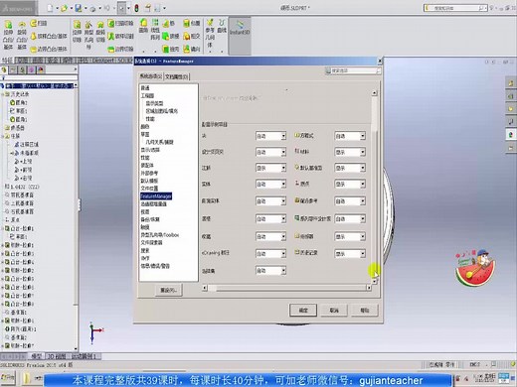Select 异型孔向导/Toolbox in the options list

pyautogui.click(x=160, y=235)
